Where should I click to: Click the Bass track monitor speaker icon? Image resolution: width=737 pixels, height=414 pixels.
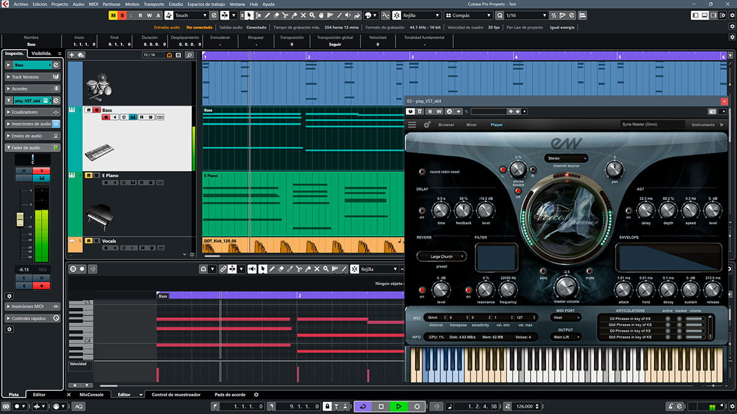click(115, 117)
